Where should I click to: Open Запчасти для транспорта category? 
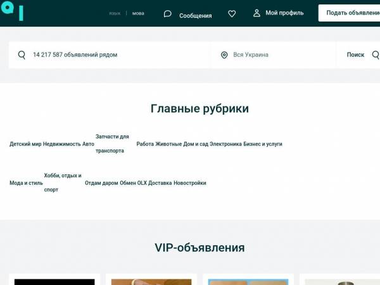coord(112,144)
